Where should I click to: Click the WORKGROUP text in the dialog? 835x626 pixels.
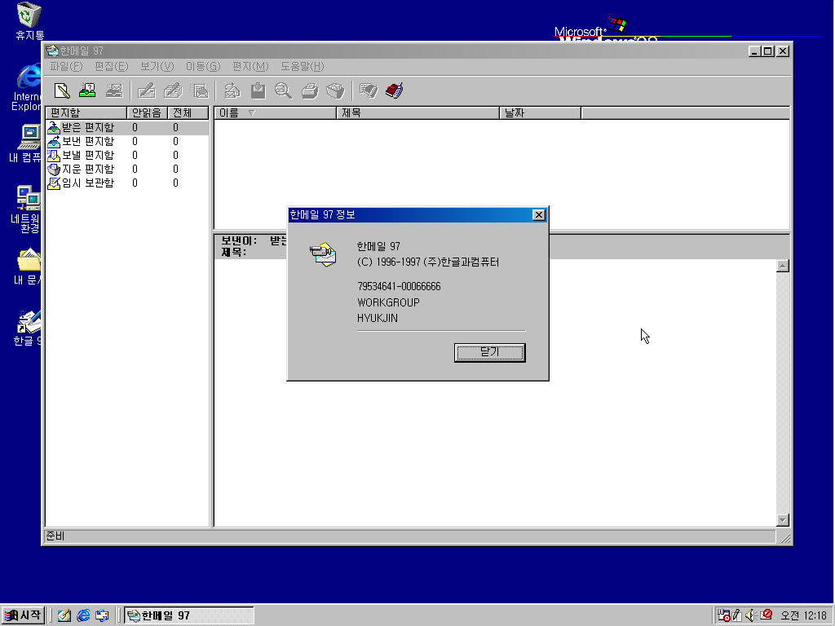tap(388, 302)
